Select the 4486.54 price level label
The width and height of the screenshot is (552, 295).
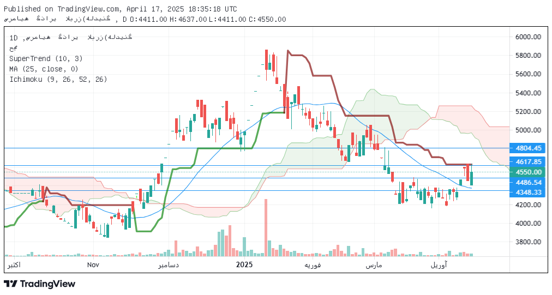click(529, 183)
